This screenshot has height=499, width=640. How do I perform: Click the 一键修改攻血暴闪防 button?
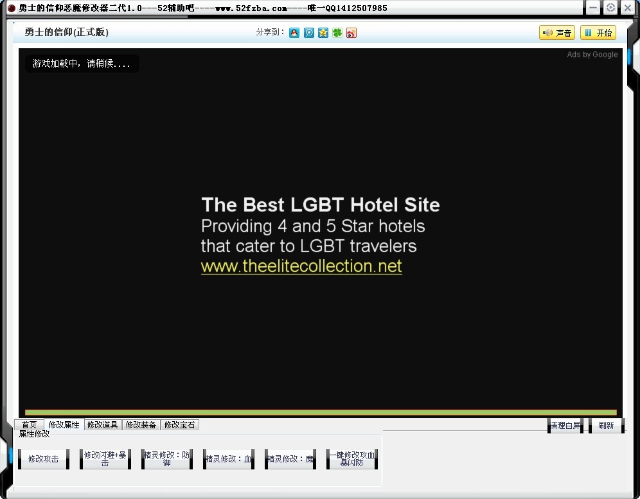[352, 459]
